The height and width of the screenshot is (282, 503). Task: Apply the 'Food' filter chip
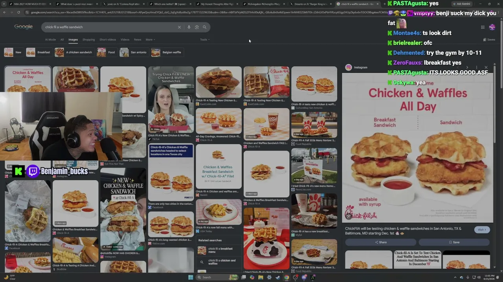click(x=106, y=52)
